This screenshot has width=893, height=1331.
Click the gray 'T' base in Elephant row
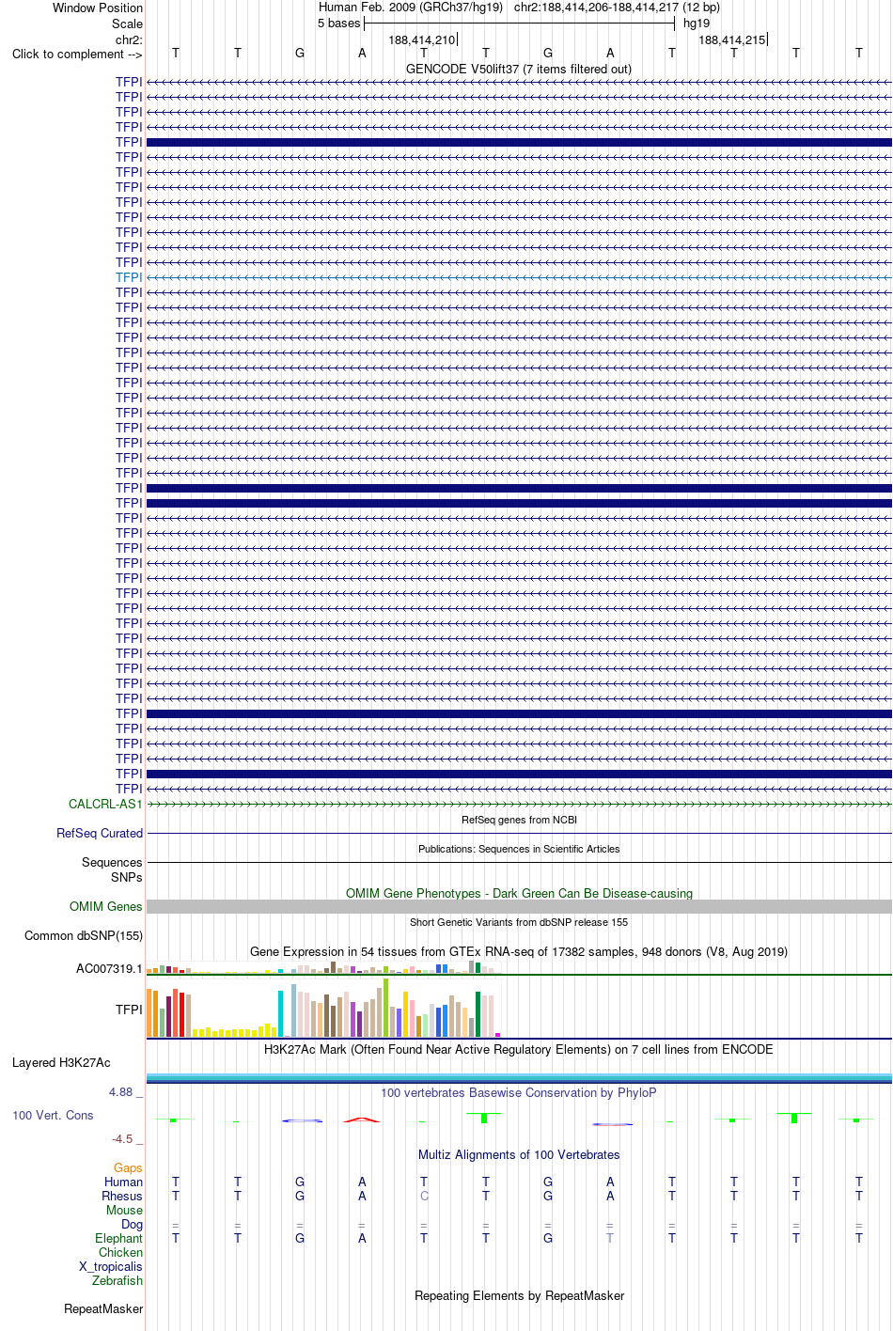(610, 1238)
